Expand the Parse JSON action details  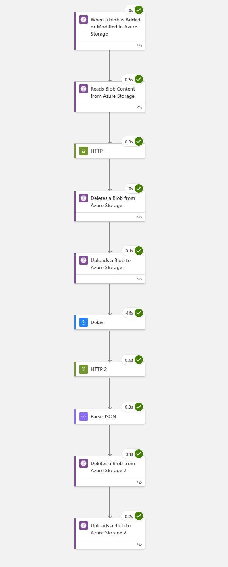(110, 416)
